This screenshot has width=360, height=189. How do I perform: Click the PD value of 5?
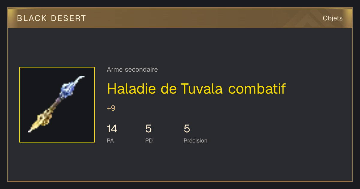pyautogui.click(x=148, y=129)
